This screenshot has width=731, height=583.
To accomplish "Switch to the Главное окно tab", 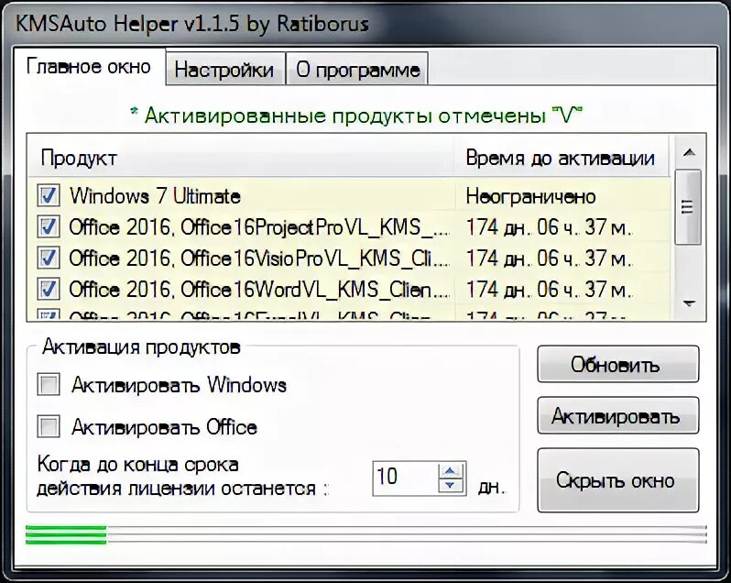I will (x=89, y=66).
